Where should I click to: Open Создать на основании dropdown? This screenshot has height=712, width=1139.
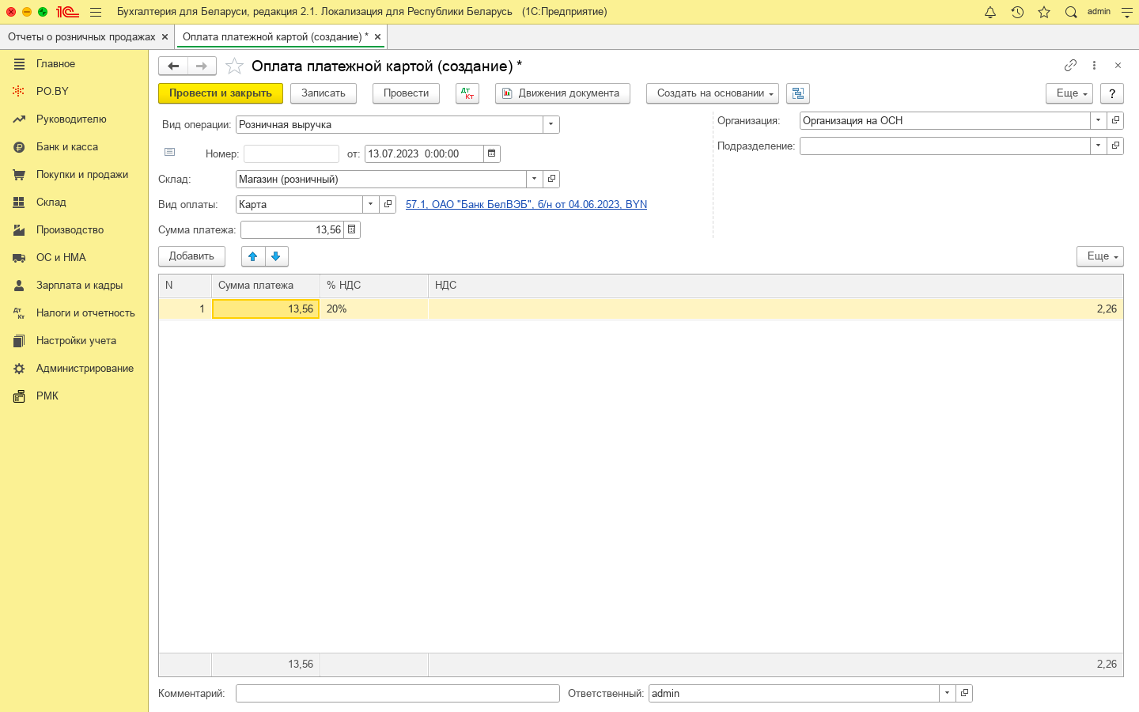pos(712,93)
